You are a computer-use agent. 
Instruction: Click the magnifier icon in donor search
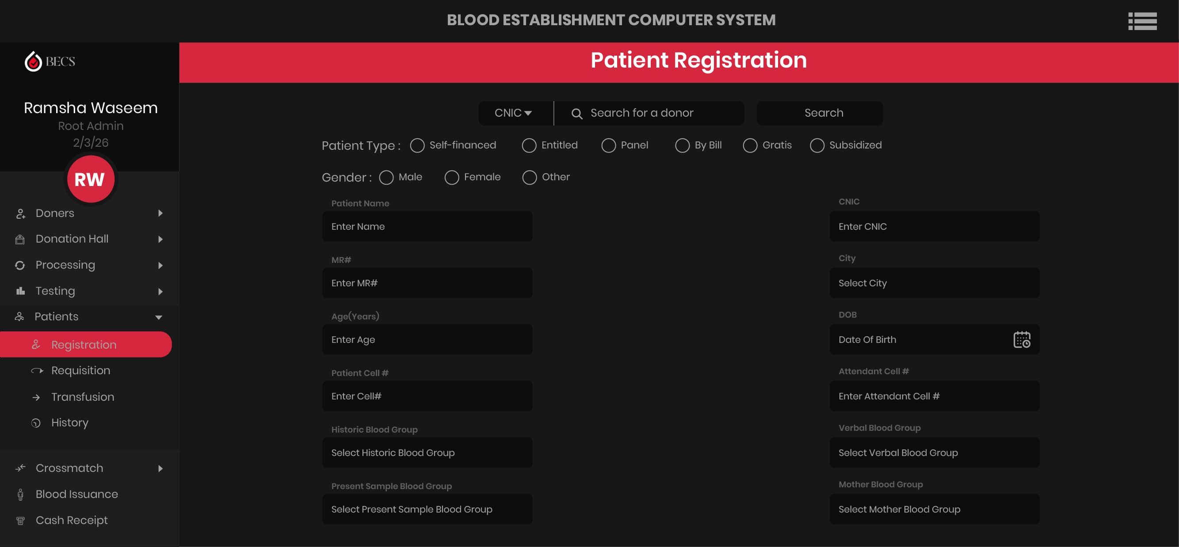point(577,114)
